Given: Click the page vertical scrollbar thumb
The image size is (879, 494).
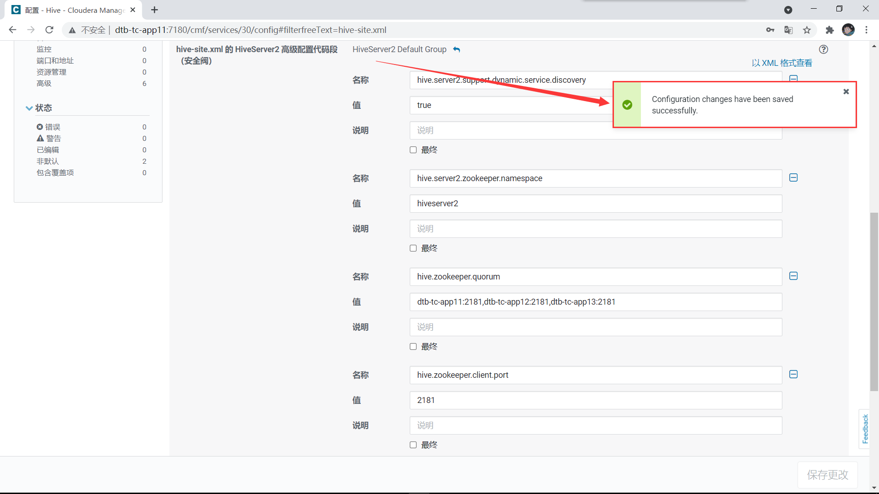Looking at the screenshot, I should (x=874, y=302).
